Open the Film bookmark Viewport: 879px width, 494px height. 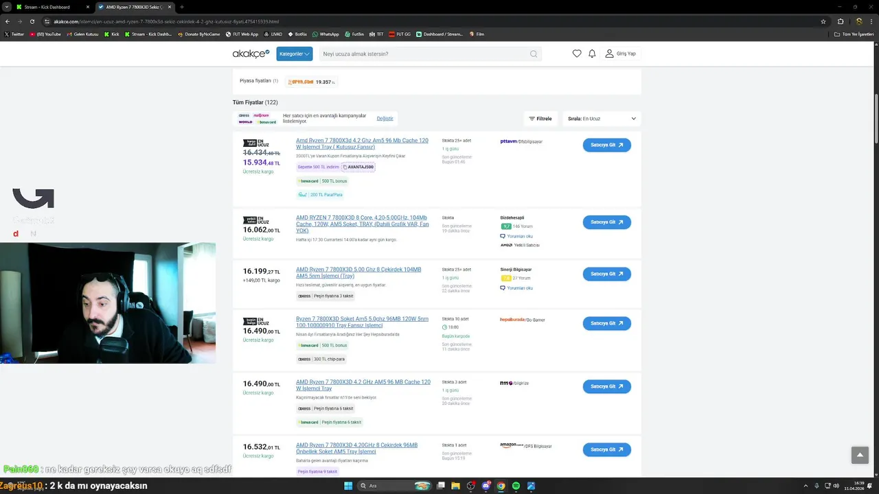coord(477,34)
